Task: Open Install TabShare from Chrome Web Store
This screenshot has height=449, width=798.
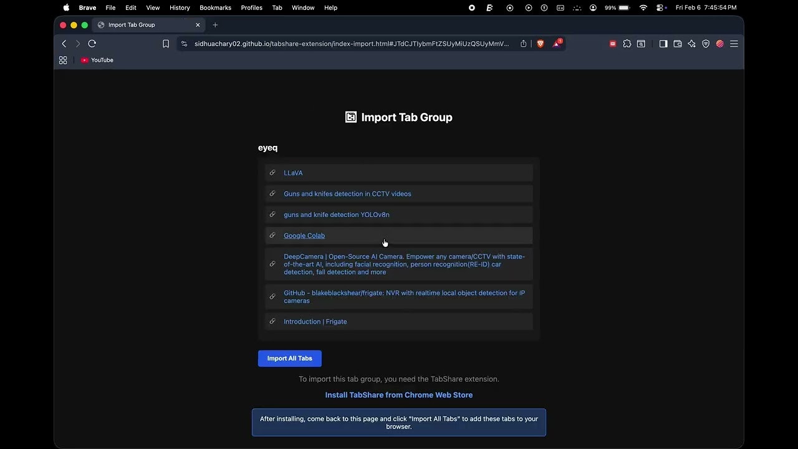Action: tap(398, 395)
